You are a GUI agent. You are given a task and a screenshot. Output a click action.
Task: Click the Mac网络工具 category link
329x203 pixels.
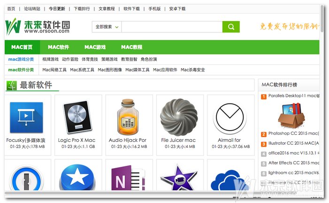(54, 70)
